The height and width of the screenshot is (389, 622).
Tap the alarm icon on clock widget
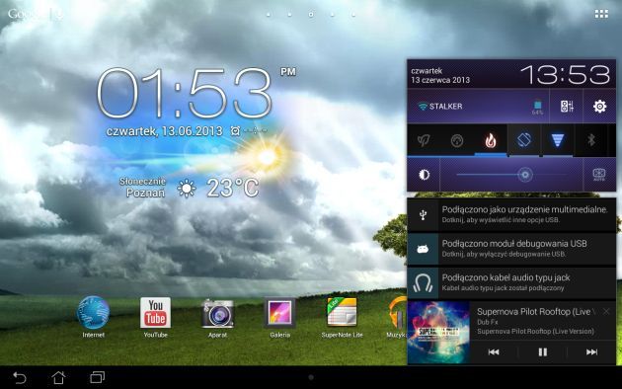235,131
